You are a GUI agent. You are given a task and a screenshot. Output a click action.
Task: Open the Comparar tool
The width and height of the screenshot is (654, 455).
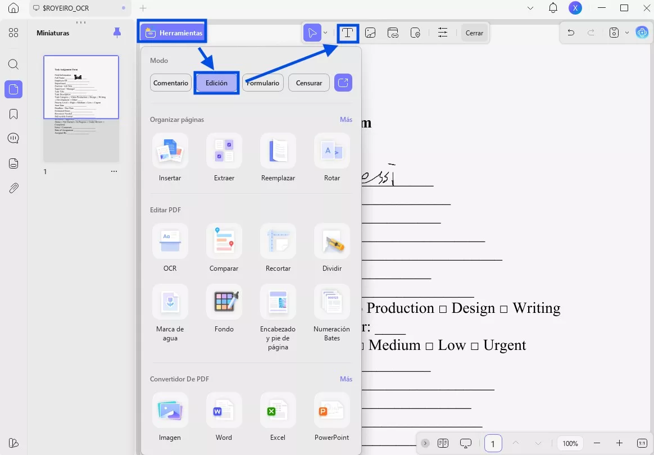(224, 248)
